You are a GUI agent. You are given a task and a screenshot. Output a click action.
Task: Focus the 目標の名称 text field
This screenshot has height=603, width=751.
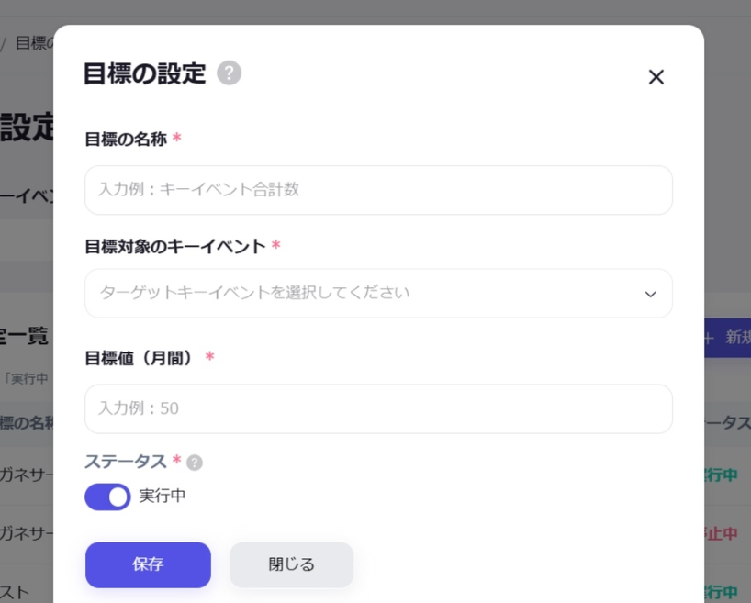click(x=378, y=190)
